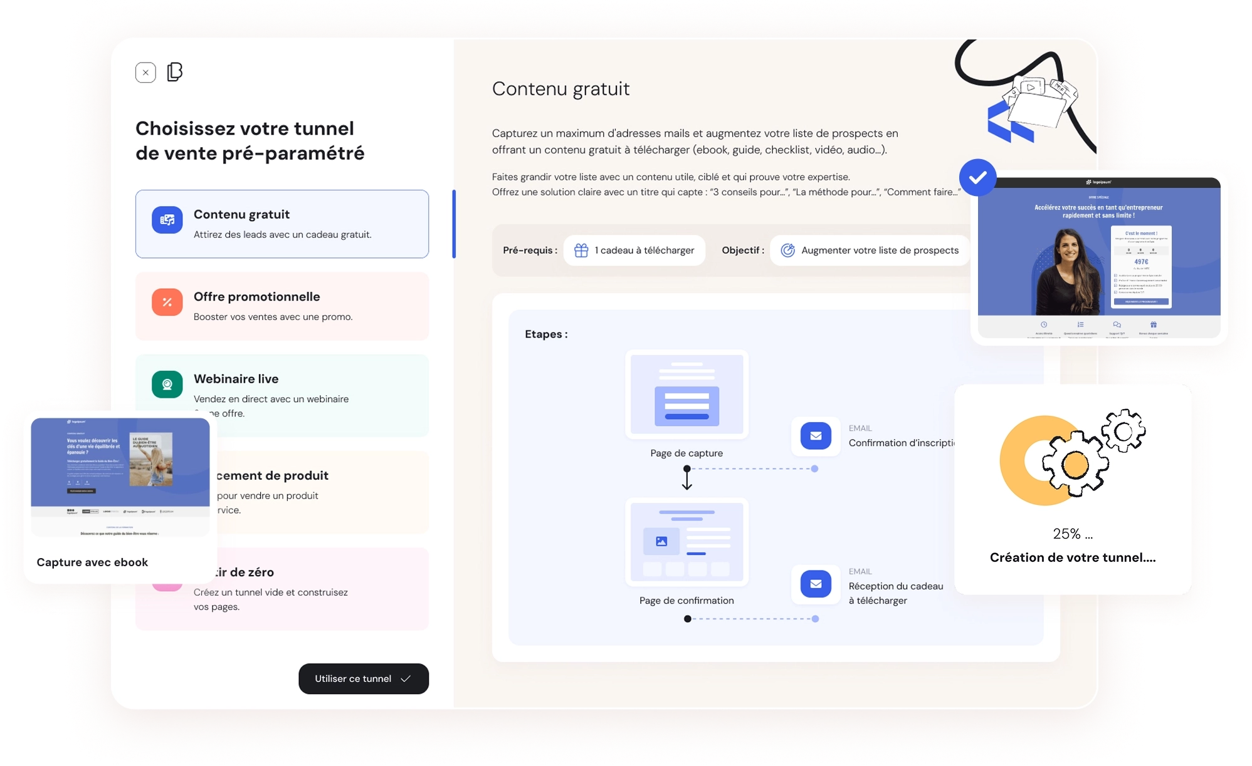The height and width of the screenshot is (766, 1252).
Task: Click the Contenu gratuit blue icon
Action: [167, 220]
